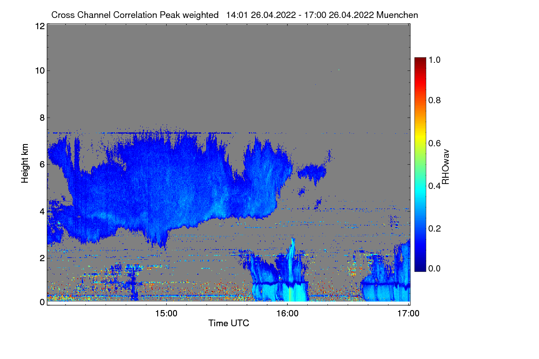Image resolution: width=539 pixels, height=359 pixels.
Task: Click the 16:00 time axis tick label
Action: pyautogui.click(x=287, y=314)
